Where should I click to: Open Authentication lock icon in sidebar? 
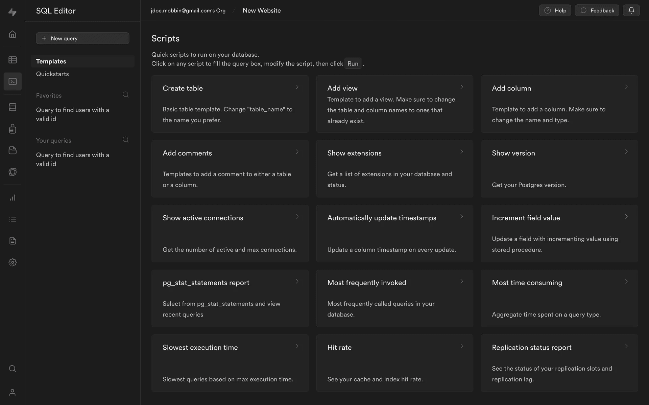click(13, 129)
